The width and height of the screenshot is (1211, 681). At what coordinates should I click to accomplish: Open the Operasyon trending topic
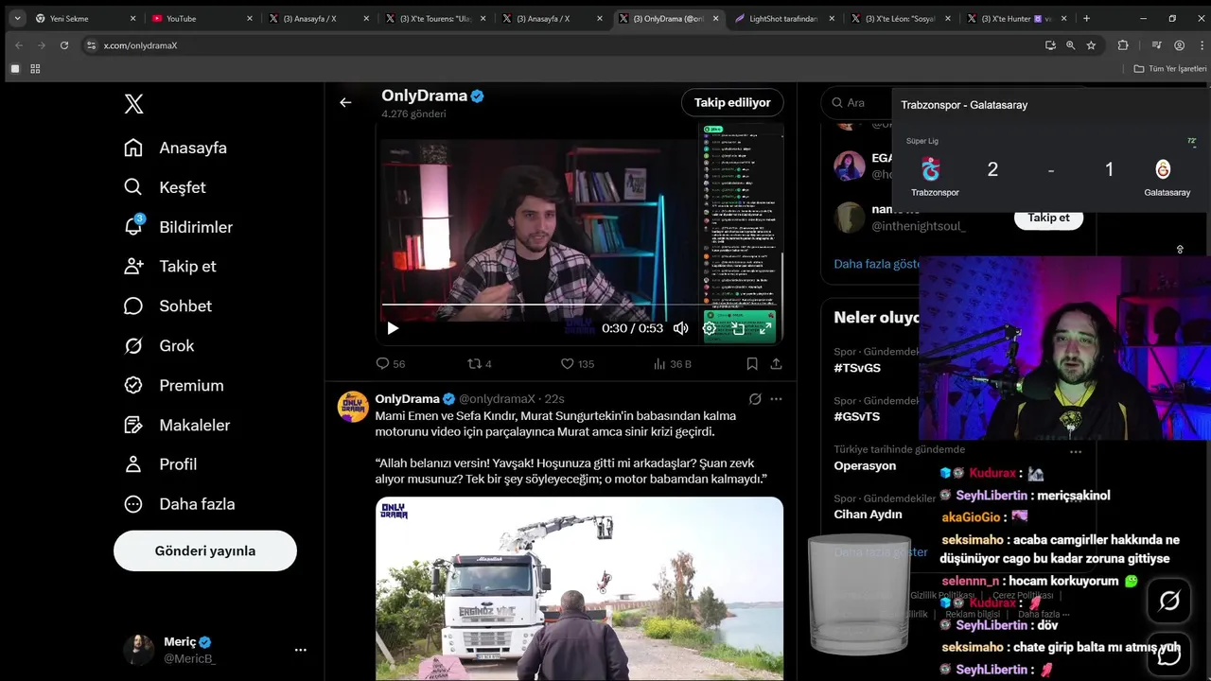[x=865, y=465]
